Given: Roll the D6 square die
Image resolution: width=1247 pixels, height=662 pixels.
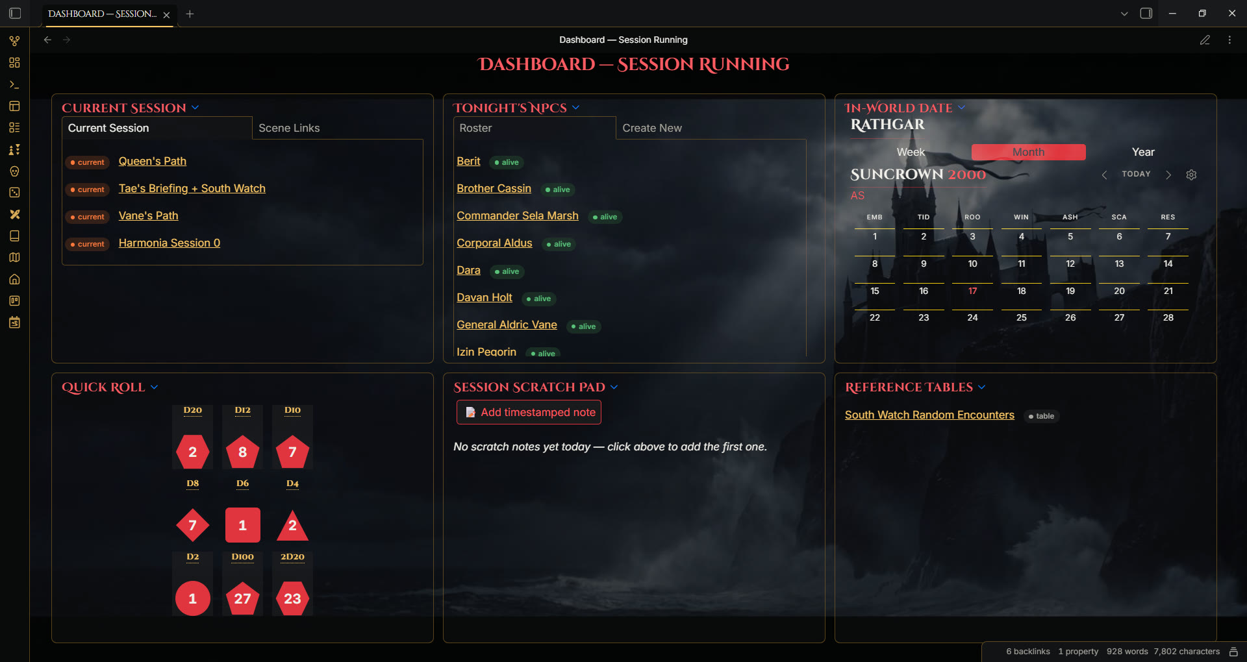Looking at the screenshot, I should click(x=242, y=525).
